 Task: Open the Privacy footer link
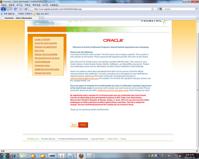coord(123,139)
